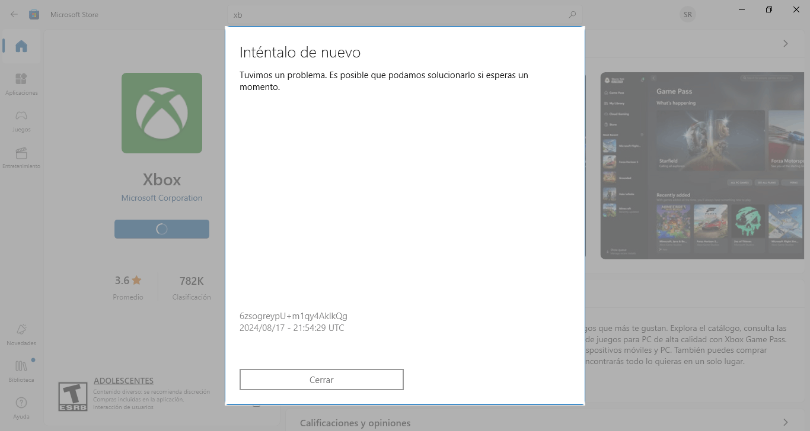
Task: Open Entretenimiento in the sidebar
Action: pyautogui.click(x=21, y=157)
